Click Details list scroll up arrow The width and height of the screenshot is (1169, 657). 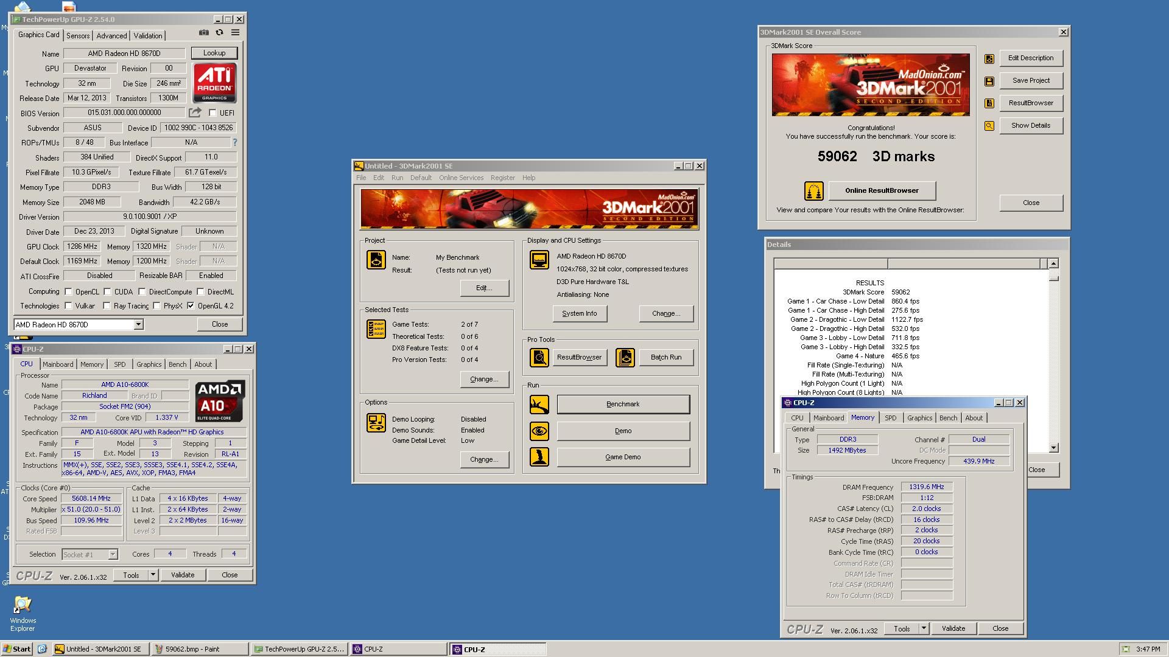[x=1053, y=263]
